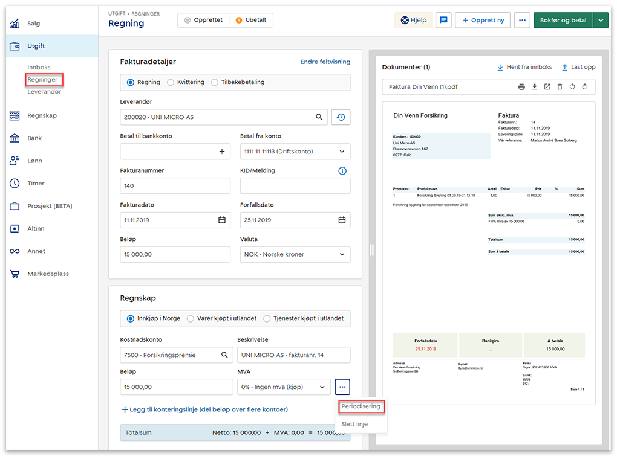Open the Fakturadato calendar picker
The image size is (617, 456).
point(222,220)
